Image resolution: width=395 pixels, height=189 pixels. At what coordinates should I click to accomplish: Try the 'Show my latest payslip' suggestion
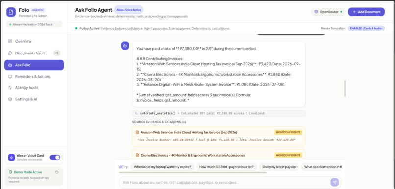tap(279, 167)
